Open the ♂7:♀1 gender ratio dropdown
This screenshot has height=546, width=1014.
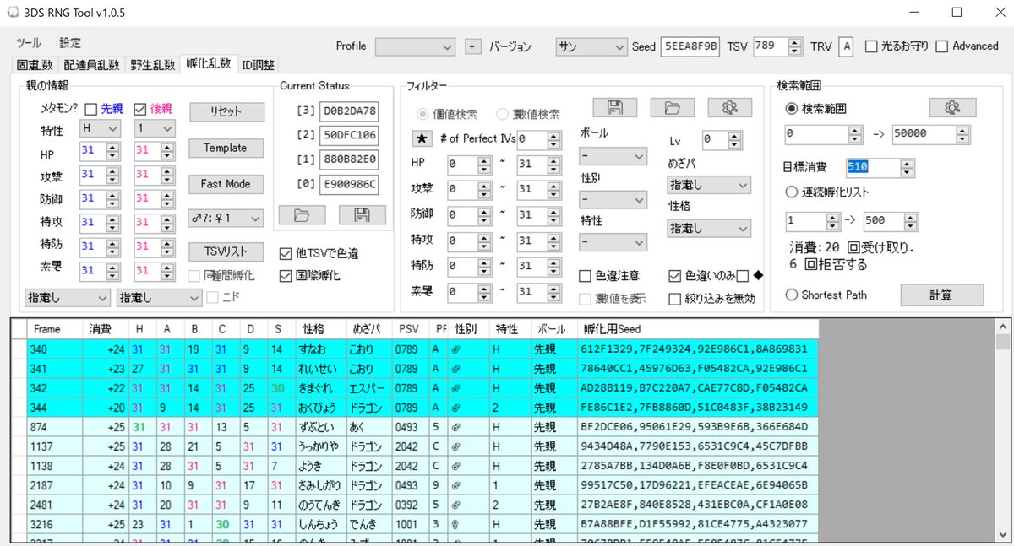pyautogui.click(x=225, y=217)
